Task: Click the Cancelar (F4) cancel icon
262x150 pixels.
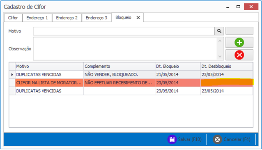Action: [x=217, y=139]
